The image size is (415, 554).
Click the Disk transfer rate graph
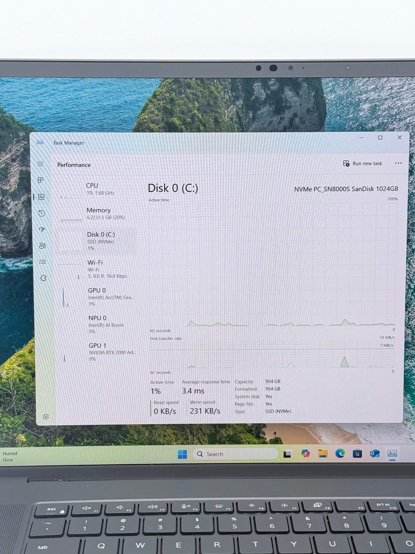point(272,355)
